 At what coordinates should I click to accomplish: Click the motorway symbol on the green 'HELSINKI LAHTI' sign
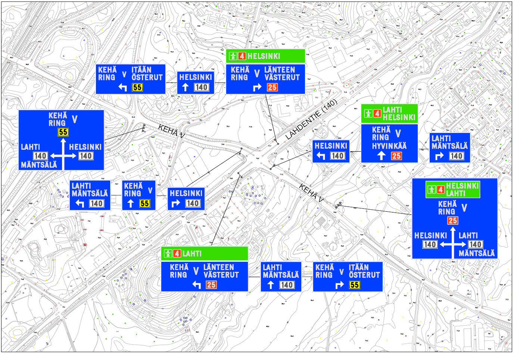(432, 190)
